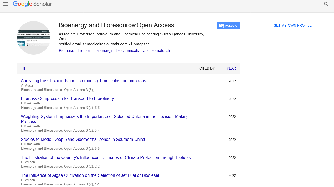
Task: Click the CITED BY column header
Action: 207,68
